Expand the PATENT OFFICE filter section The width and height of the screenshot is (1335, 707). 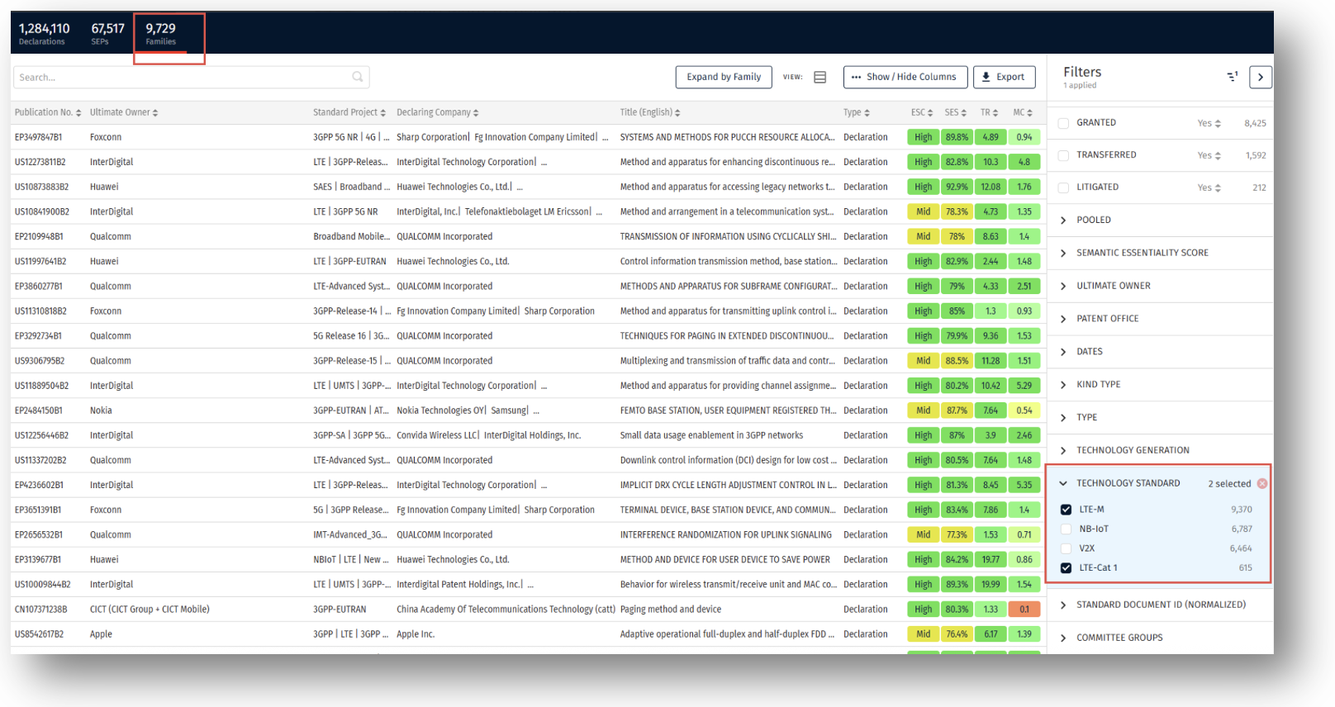[x=1063, y=319]
